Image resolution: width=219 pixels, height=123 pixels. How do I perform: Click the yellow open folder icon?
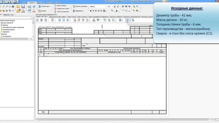18,6
